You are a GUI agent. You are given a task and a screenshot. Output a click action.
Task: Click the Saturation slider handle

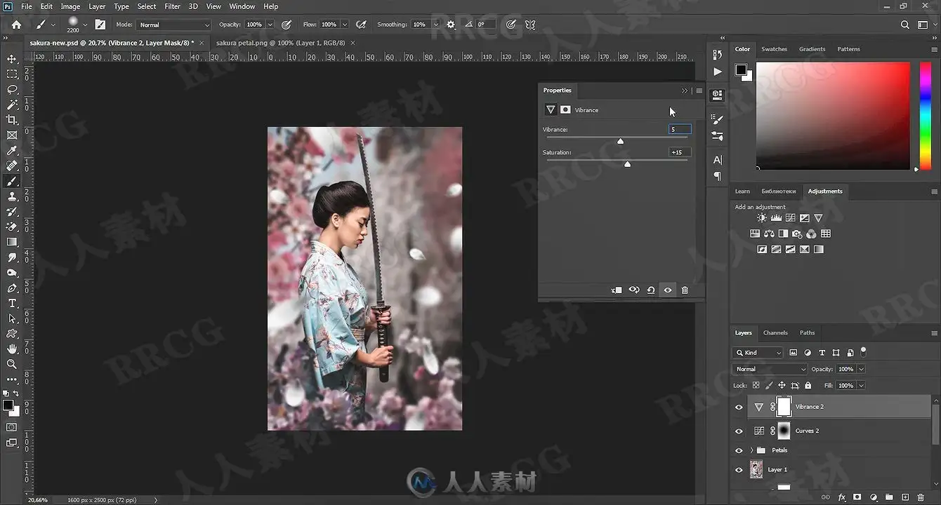tap(627, 164)
